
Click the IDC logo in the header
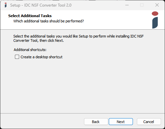[155, 20]
